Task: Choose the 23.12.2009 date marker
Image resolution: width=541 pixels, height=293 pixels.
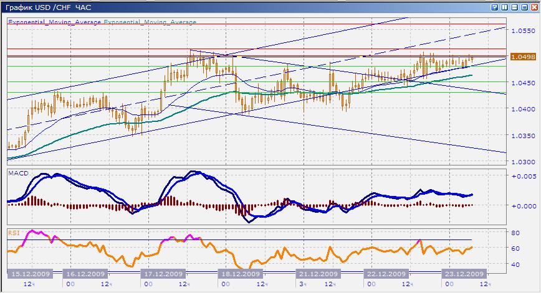Action: pos(462,274)
